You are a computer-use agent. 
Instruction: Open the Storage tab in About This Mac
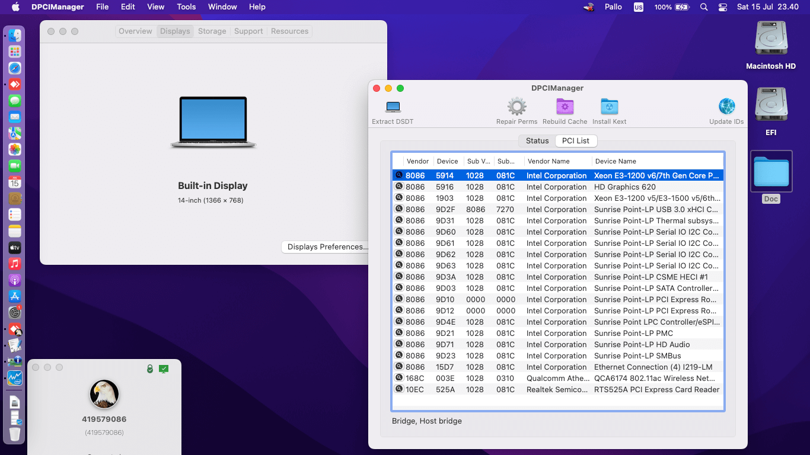(212, 31)
